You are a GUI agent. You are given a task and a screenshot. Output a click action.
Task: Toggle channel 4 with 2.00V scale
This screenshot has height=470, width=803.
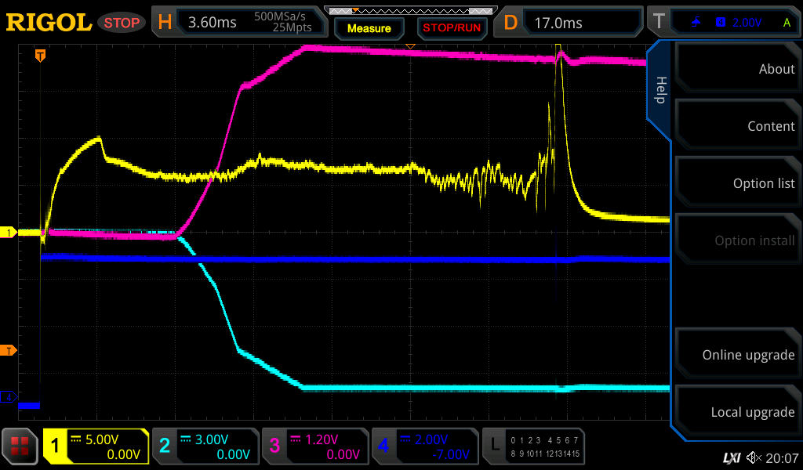pyautogui.click(x=424, y=446)
